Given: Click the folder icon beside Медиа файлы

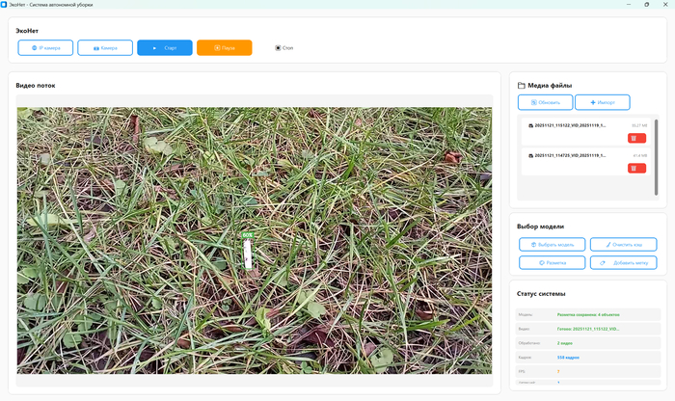Looking at the screenshot, I should pos(522,86).
